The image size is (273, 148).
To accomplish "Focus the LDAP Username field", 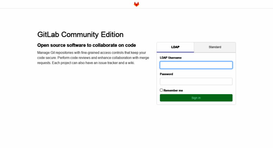I will pyautogui.click(x=196, y=65).
